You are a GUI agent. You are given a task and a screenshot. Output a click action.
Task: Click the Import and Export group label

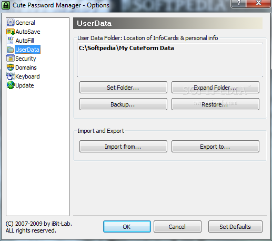tap(100, 131)
